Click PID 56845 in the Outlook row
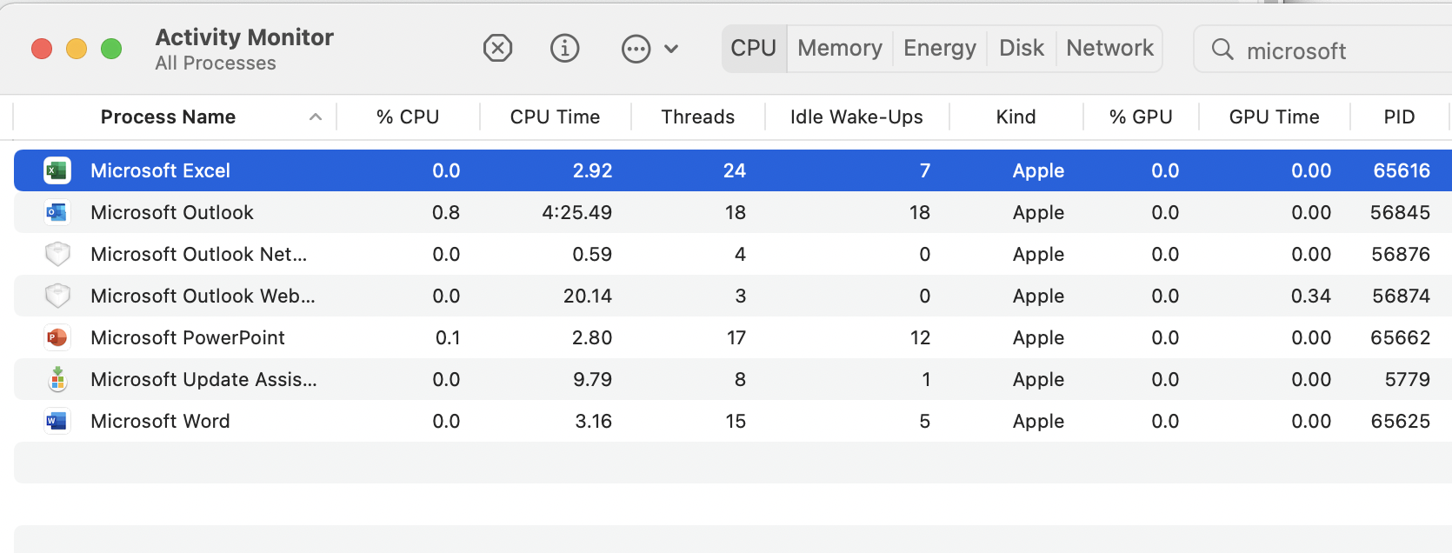This screenshot has height=553, width=1452. click(1401, 212)
